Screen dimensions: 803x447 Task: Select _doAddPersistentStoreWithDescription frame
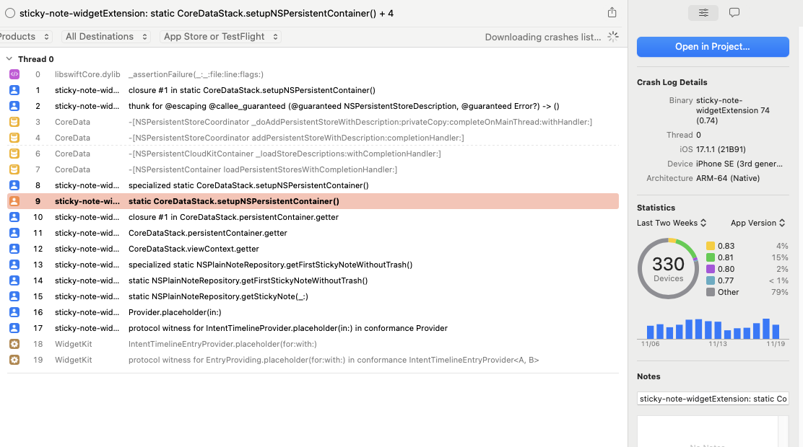pyautogui.click(x=360, y=122)
